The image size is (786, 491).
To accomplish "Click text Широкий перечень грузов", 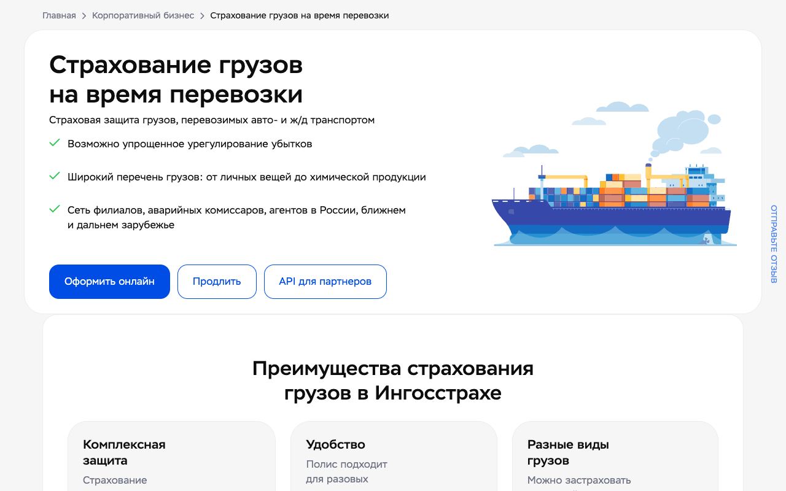I will click(x=247, y=177).
